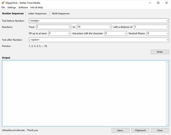Close the SlippyClerk window

(x=166, y=3)
